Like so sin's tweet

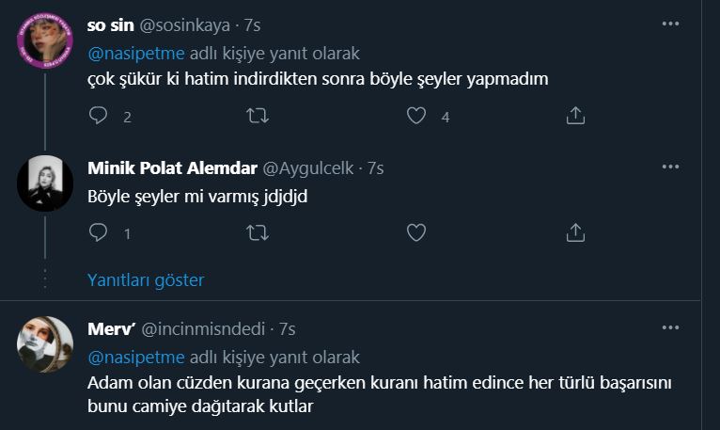point(416,116)
